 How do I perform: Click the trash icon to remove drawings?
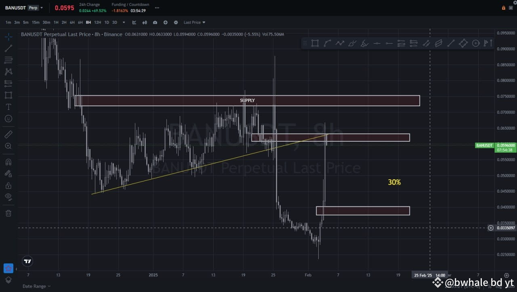(8, 213)
